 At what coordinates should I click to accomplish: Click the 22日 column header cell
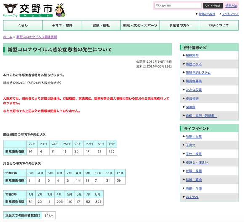click(x=32, y=144)
